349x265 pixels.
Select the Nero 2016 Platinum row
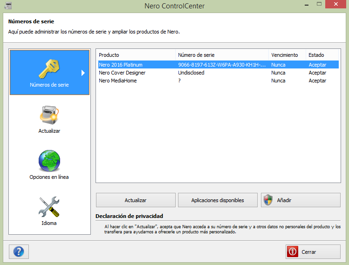pyautogui.click(x=219, y=65)
